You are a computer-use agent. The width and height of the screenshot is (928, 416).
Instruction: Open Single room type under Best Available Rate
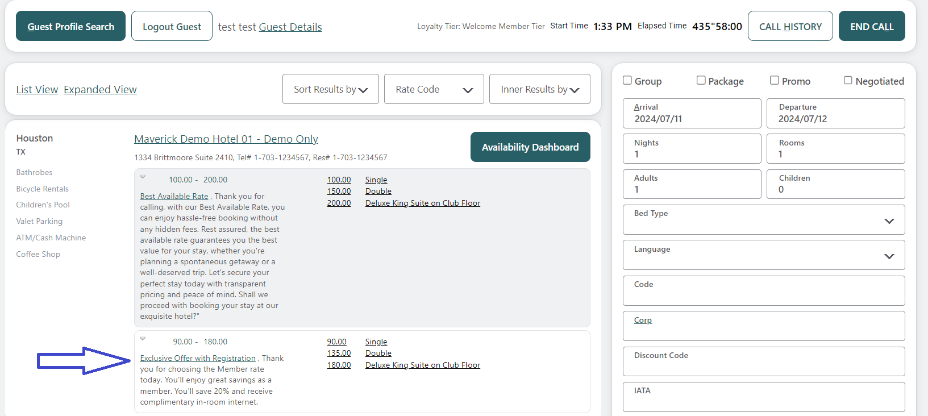[376, 180]
